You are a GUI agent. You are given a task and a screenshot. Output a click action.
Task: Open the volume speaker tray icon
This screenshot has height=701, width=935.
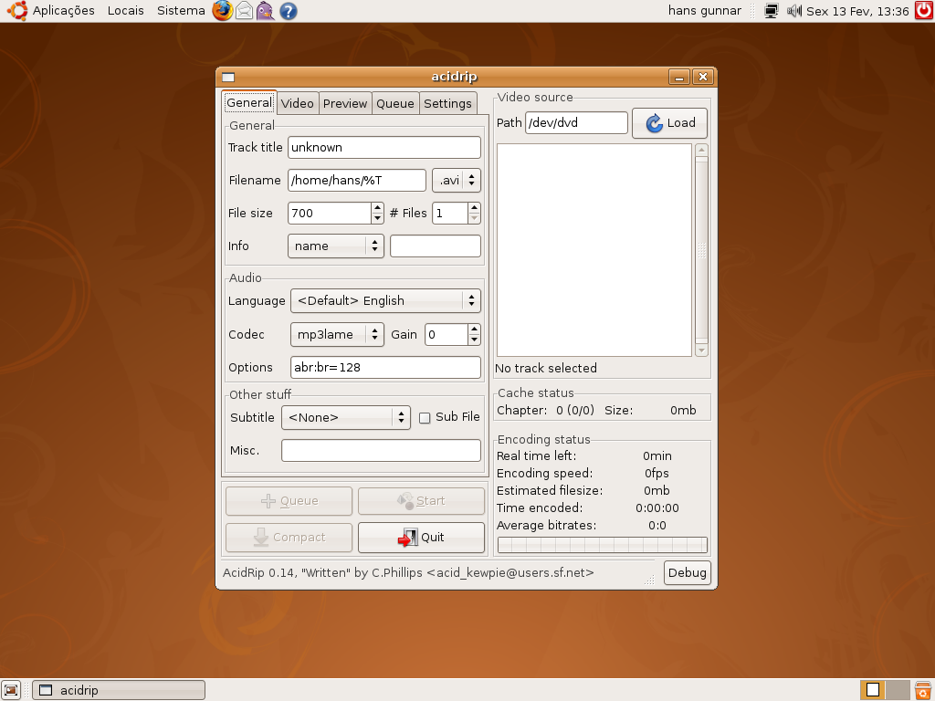tap(793, 11)
